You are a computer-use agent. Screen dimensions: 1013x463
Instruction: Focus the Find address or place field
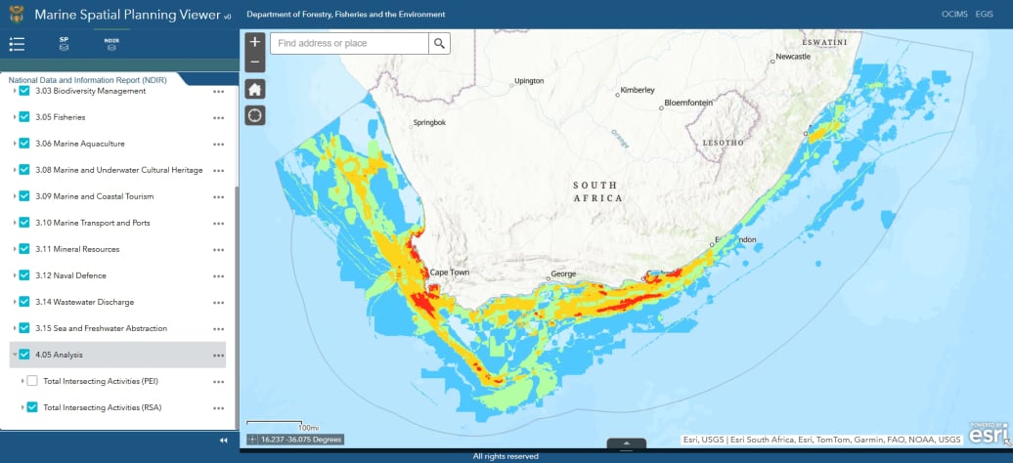coord(349,43)
